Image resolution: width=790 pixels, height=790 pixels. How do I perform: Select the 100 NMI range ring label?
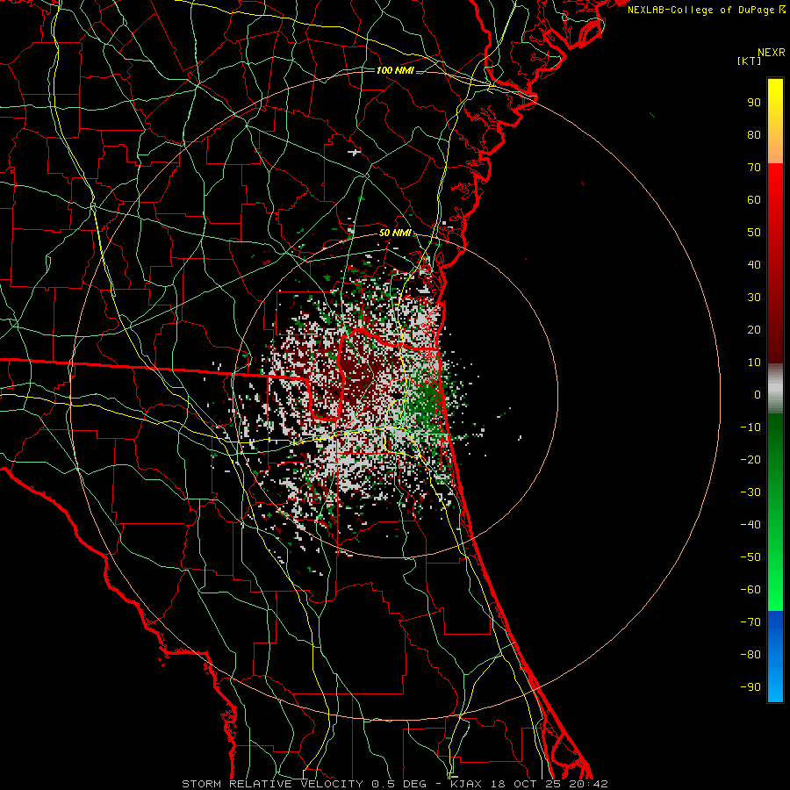(x=396, y=70)
